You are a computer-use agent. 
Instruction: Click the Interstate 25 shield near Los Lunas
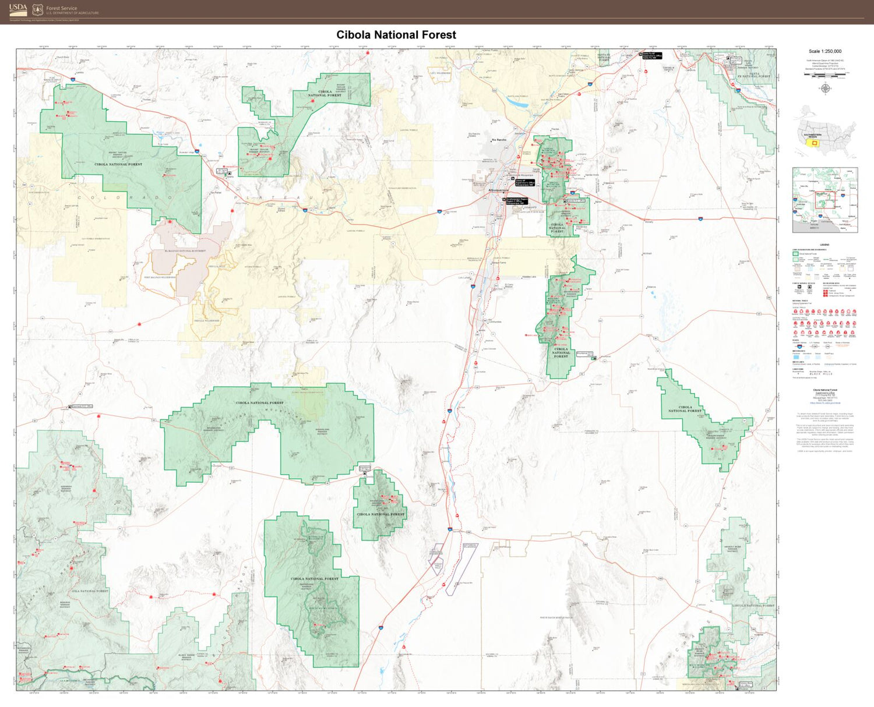click(x=473, y=286)
